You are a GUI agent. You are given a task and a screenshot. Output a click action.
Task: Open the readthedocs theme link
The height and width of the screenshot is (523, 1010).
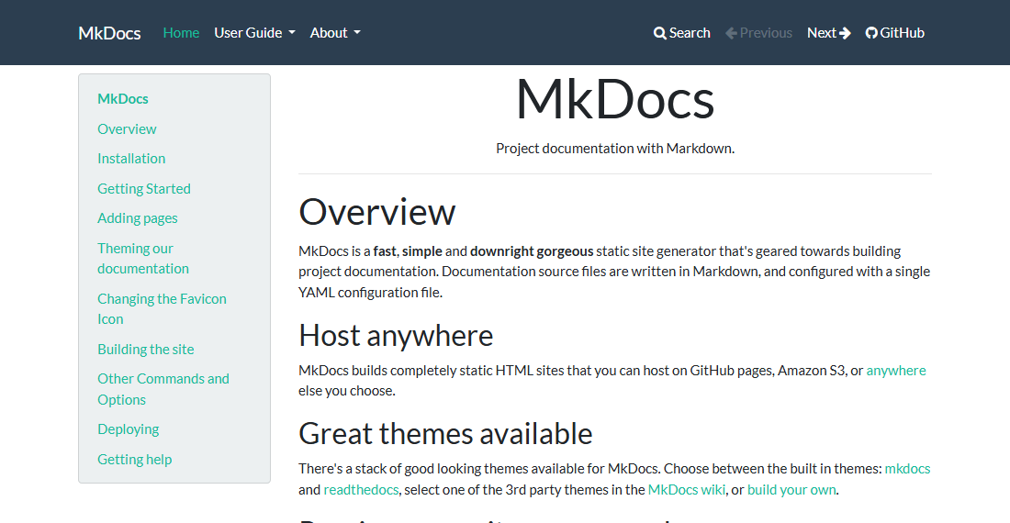(361, 490)
